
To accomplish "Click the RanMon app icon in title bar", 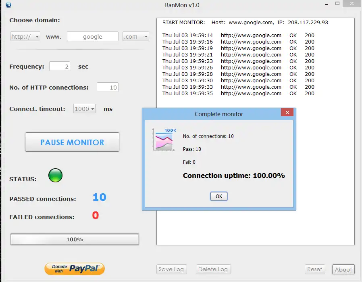I will [8, 4].
